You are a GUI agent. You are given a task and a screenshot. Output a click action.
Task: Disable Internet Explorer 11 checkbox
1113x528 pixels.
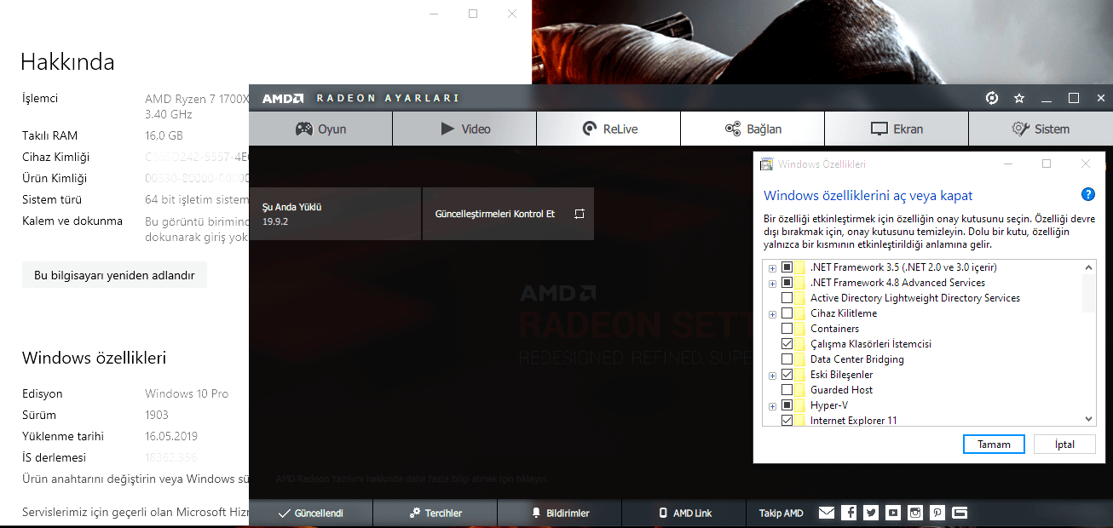786,420
